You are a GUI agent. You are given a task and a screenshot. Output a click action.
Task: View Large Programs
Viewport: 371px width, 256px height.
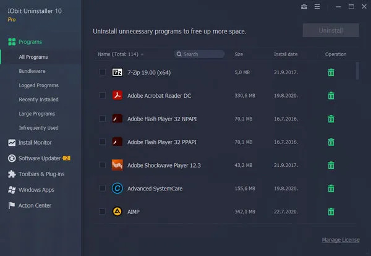37,114
